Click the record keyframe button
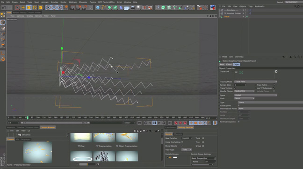This screenshot has height=169, width=303. [x=176, y=123]
